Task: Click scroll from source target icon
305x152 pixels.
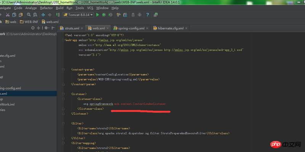Action: pos(33,28)
